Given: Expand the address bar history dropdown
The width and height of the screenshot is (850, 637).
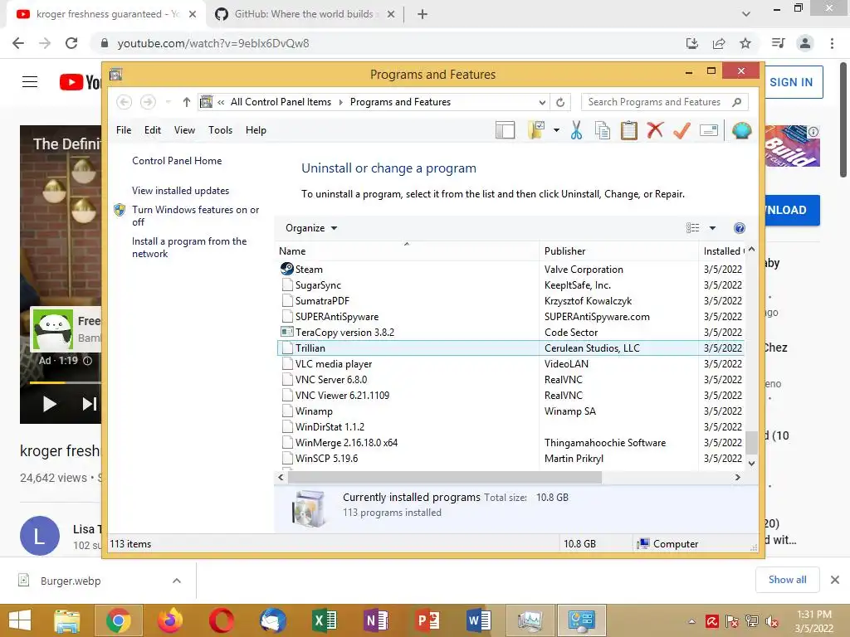Looking at the screenshot, I should pos(542,102).
